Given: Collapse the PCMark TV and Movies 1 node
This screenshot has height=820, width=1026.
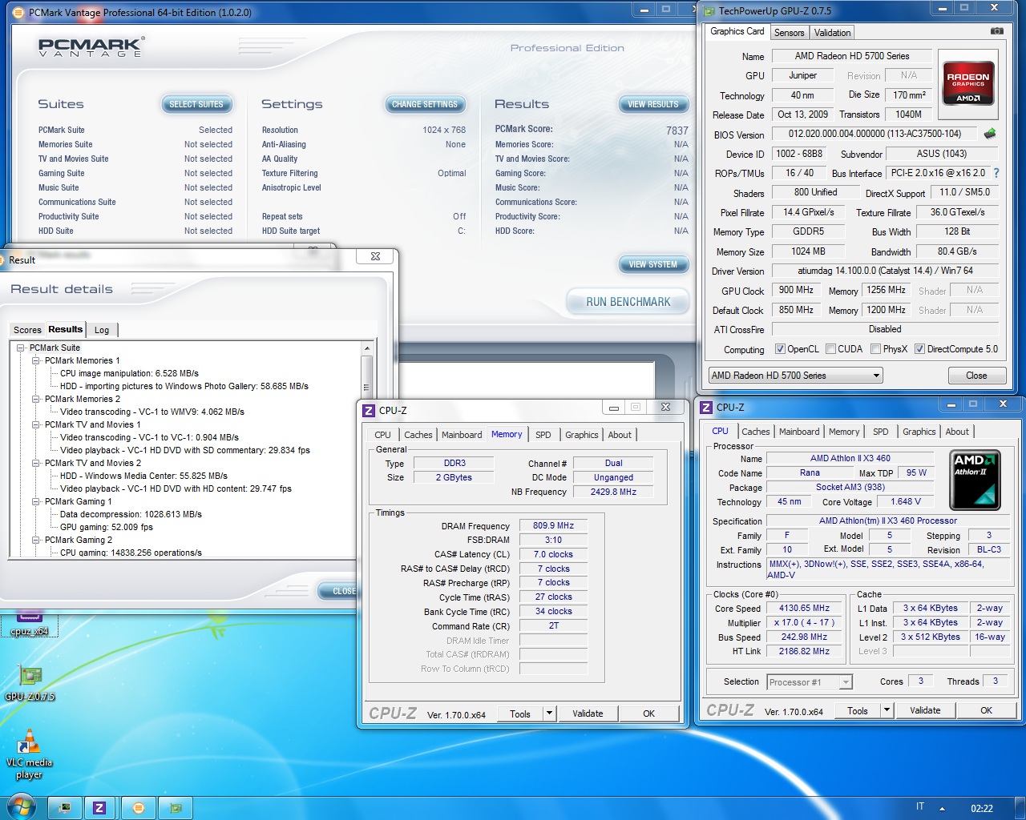Looking at the screenshot, I should tap(36, 424).
